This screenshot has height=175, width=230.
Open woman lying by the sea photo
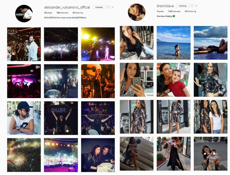(x=211, y=43)
